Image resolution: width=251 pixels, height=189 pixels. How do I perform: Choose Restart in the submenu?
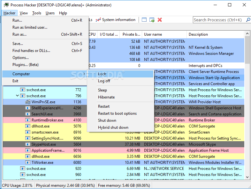click(x=120, y=106)
